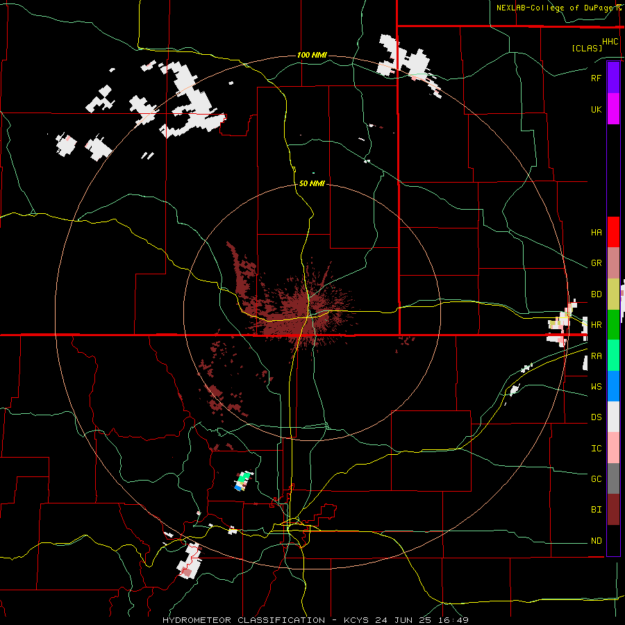
Task: Select the dusty-pink GR legend swatch
Action: (x=613, y=263)
